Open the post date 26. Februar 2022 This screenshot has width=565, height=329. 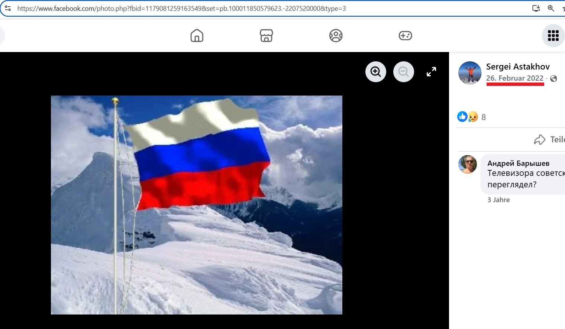[514, 78]
